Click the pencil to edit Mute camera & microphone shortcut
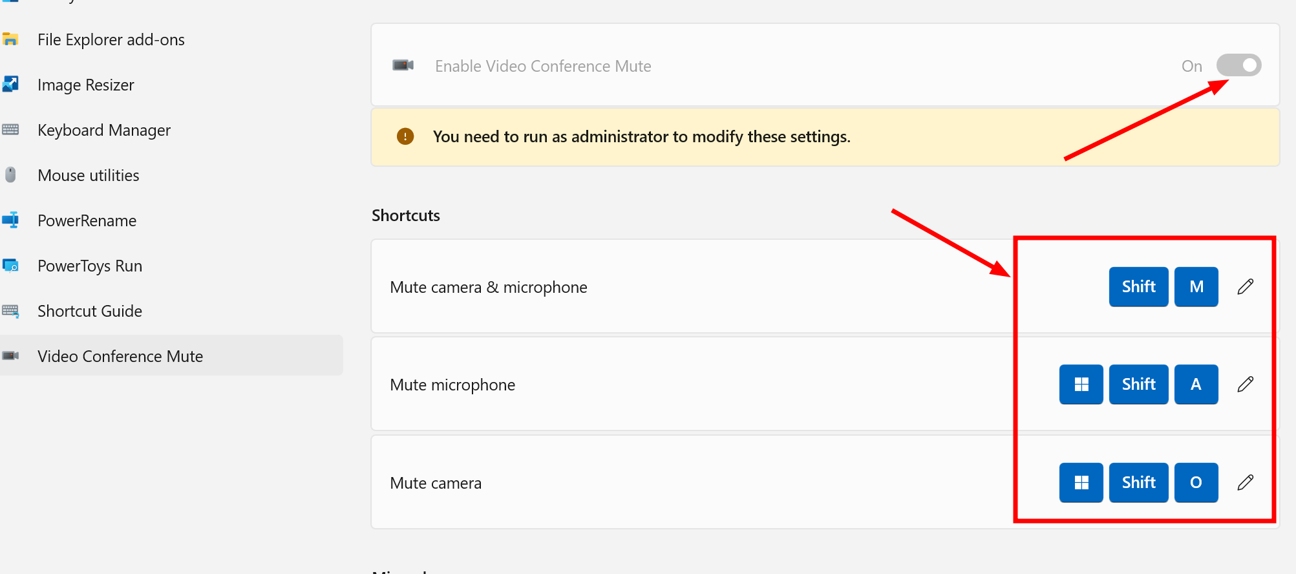1296x574 pixels. pyautogui.click(x=1245, y=286)
